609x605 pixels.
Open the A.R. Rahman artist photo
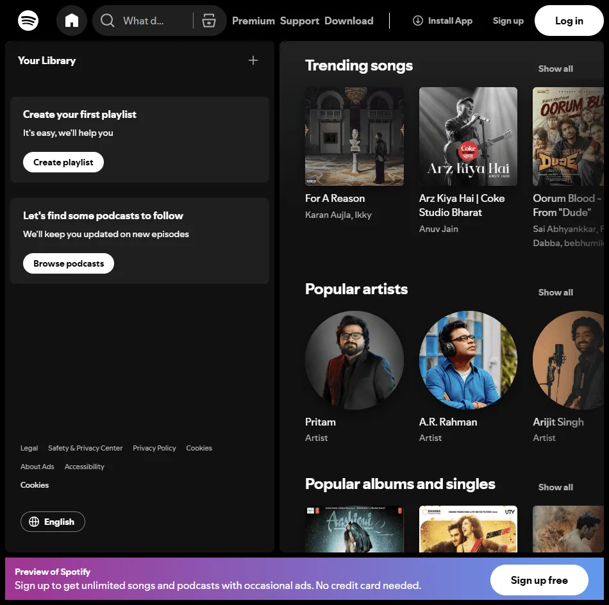pos(468,360)
